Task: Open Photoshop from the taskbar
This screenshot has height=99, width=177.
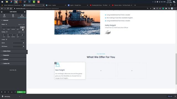Action: (x=30, y=2)
